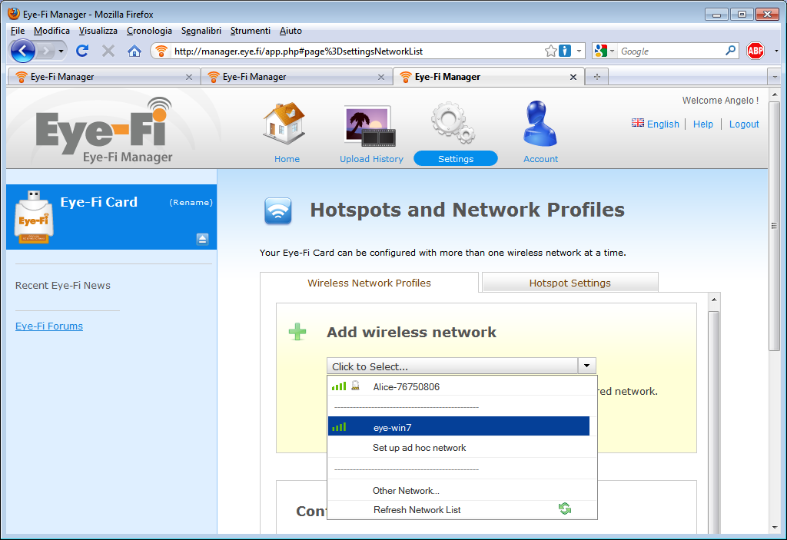Close the second Eye-Fi Manager tab

(x=381, y=77)
